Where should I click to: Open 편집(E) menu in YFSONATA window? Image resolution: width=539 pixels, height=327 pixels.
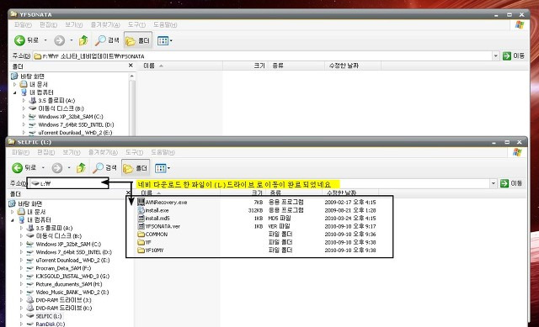tap(48, 24)
